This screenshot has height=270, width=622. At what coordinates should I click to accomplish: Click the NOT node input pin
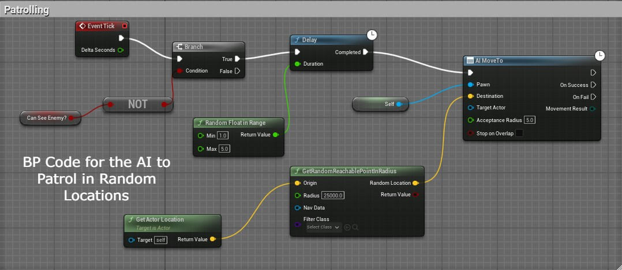click(111, 105)
